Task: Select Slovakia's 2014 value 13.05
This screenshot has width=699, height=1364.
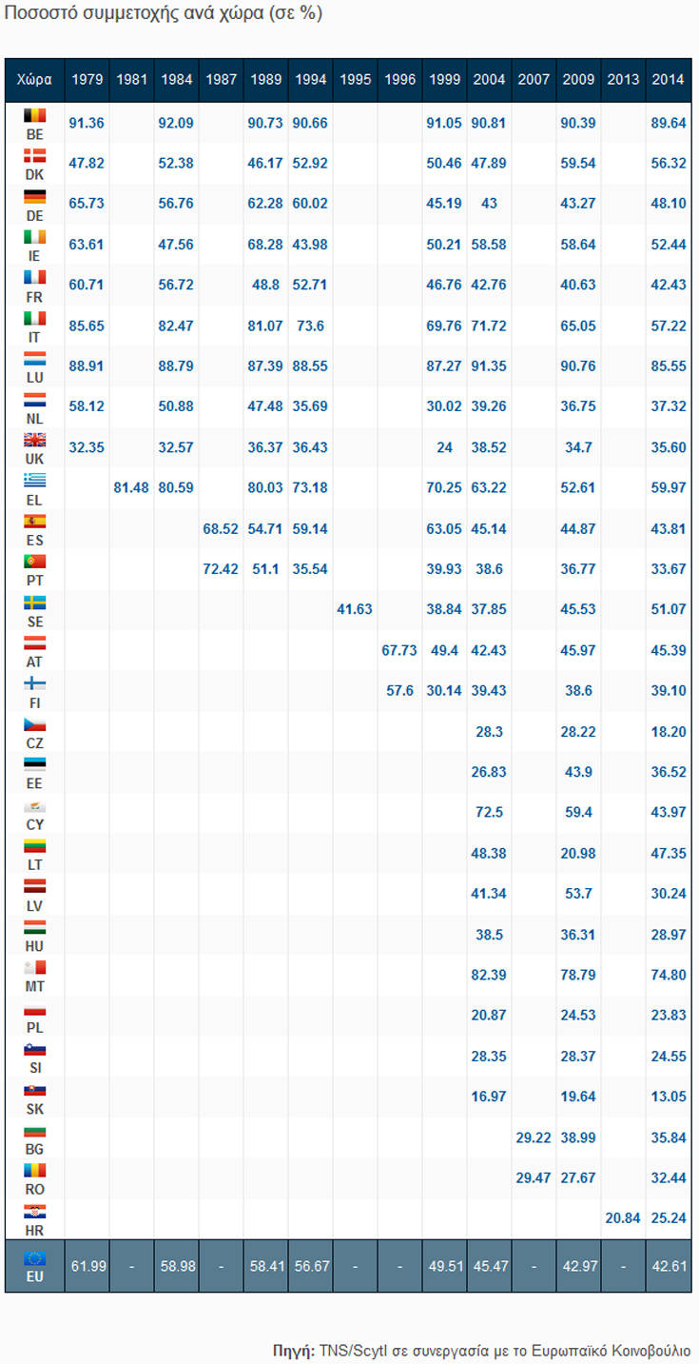Action: click(668, 1097)
